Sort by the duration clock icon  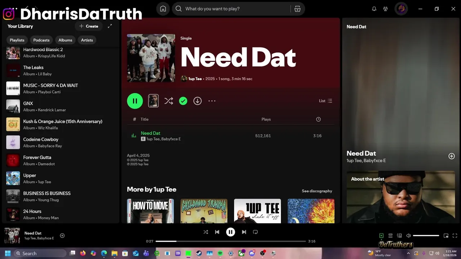click(x=318, y=119)
